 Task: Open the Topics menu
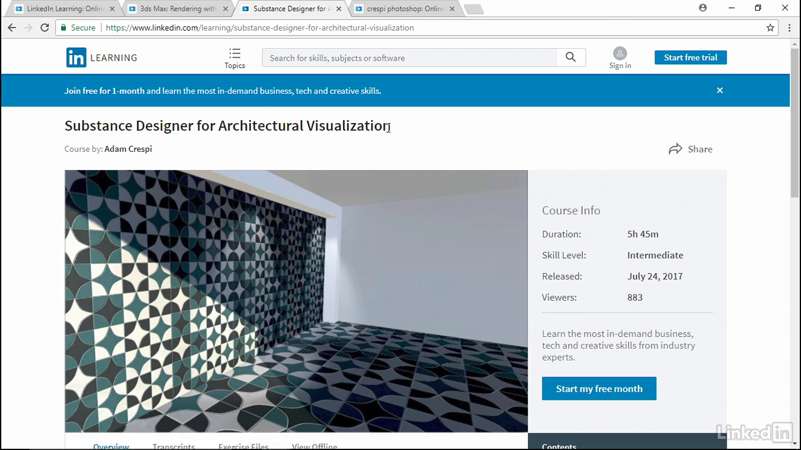(x=235, y=58)
